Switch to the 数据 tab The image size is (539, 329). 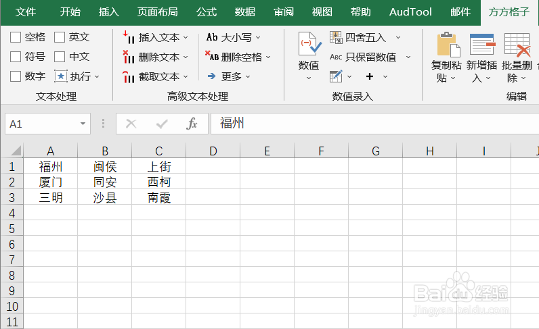(245, 12)
